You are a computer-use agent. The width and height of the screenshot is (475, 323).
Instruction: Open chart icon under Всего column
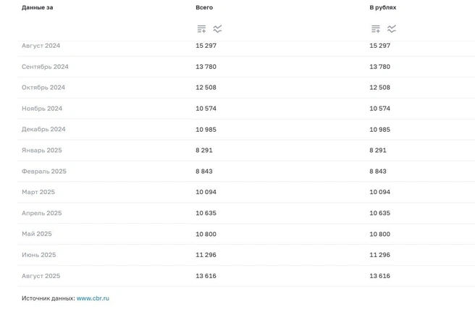[x=217, y=29]
